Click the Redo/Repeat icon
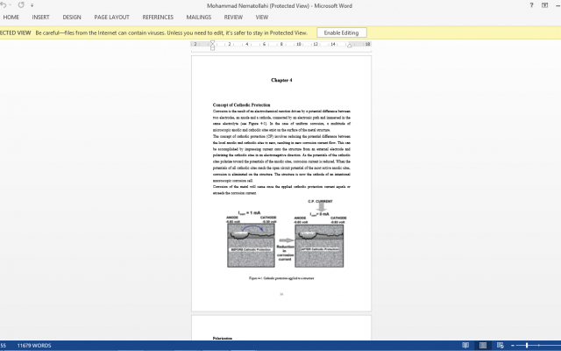The width and height of the screenshot is (561, 351). coord(21,5)
